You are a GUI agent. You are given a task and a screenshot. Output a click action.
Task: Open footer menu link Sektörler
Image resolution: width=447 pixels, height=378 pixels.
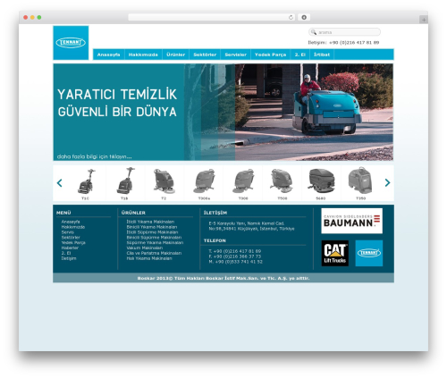(71, 238)
